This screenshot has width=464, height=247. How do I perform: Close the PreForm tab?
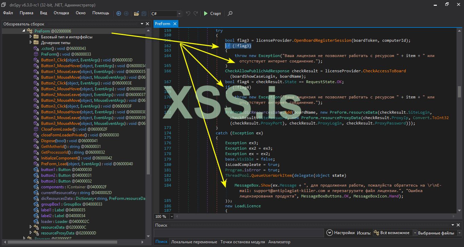click(175, 24)
